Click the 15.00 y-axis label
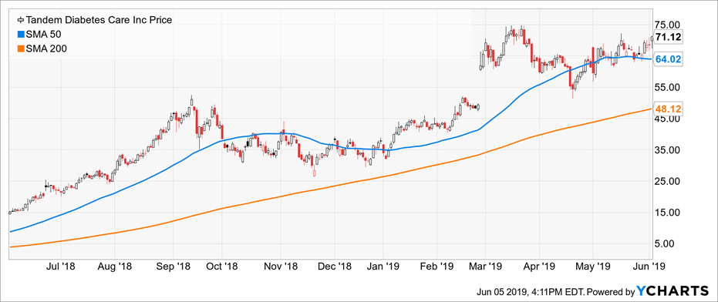The width and height of the screenshot is (718, 302). click(x=667, y=213)
